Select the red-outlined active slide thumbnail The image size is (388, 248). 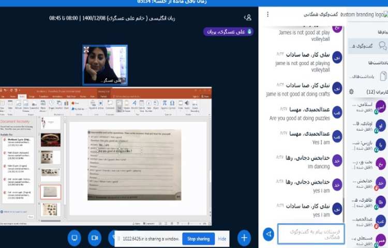(51, 192)
